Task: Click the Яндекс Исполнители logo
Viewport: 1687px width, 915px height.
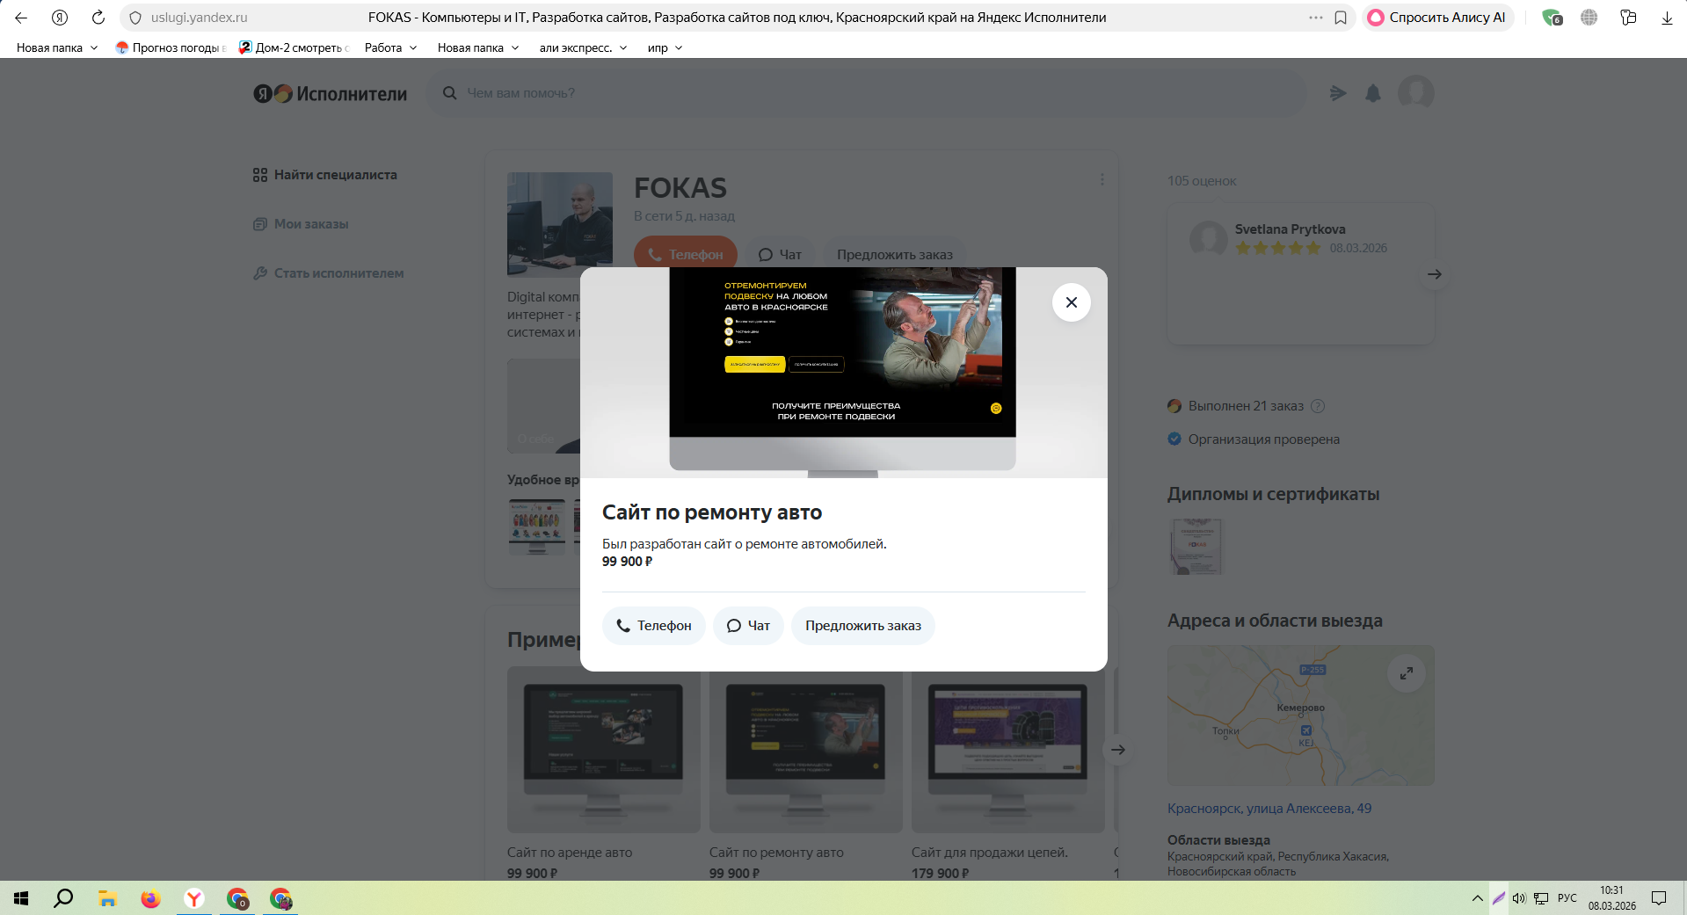Action: pyautogui.click(x=331, y=93)
